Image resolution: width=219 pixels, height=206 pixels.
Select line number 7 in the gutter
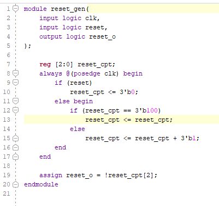coord(8,64)
